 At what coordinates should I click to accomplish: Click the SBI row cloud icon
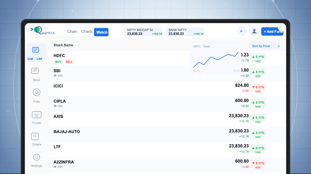[x=55, y=75]
